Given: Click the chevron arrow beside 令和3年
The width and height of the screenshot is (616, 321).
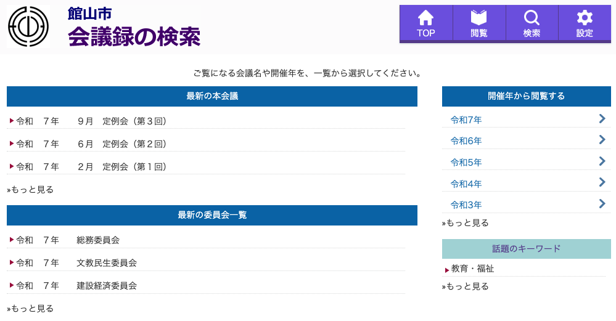Looking at the screenshot, I should (602, 204).
